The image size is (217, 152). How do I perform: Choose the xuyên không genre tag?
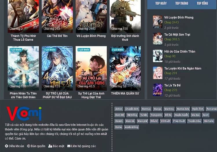(131, 127)
